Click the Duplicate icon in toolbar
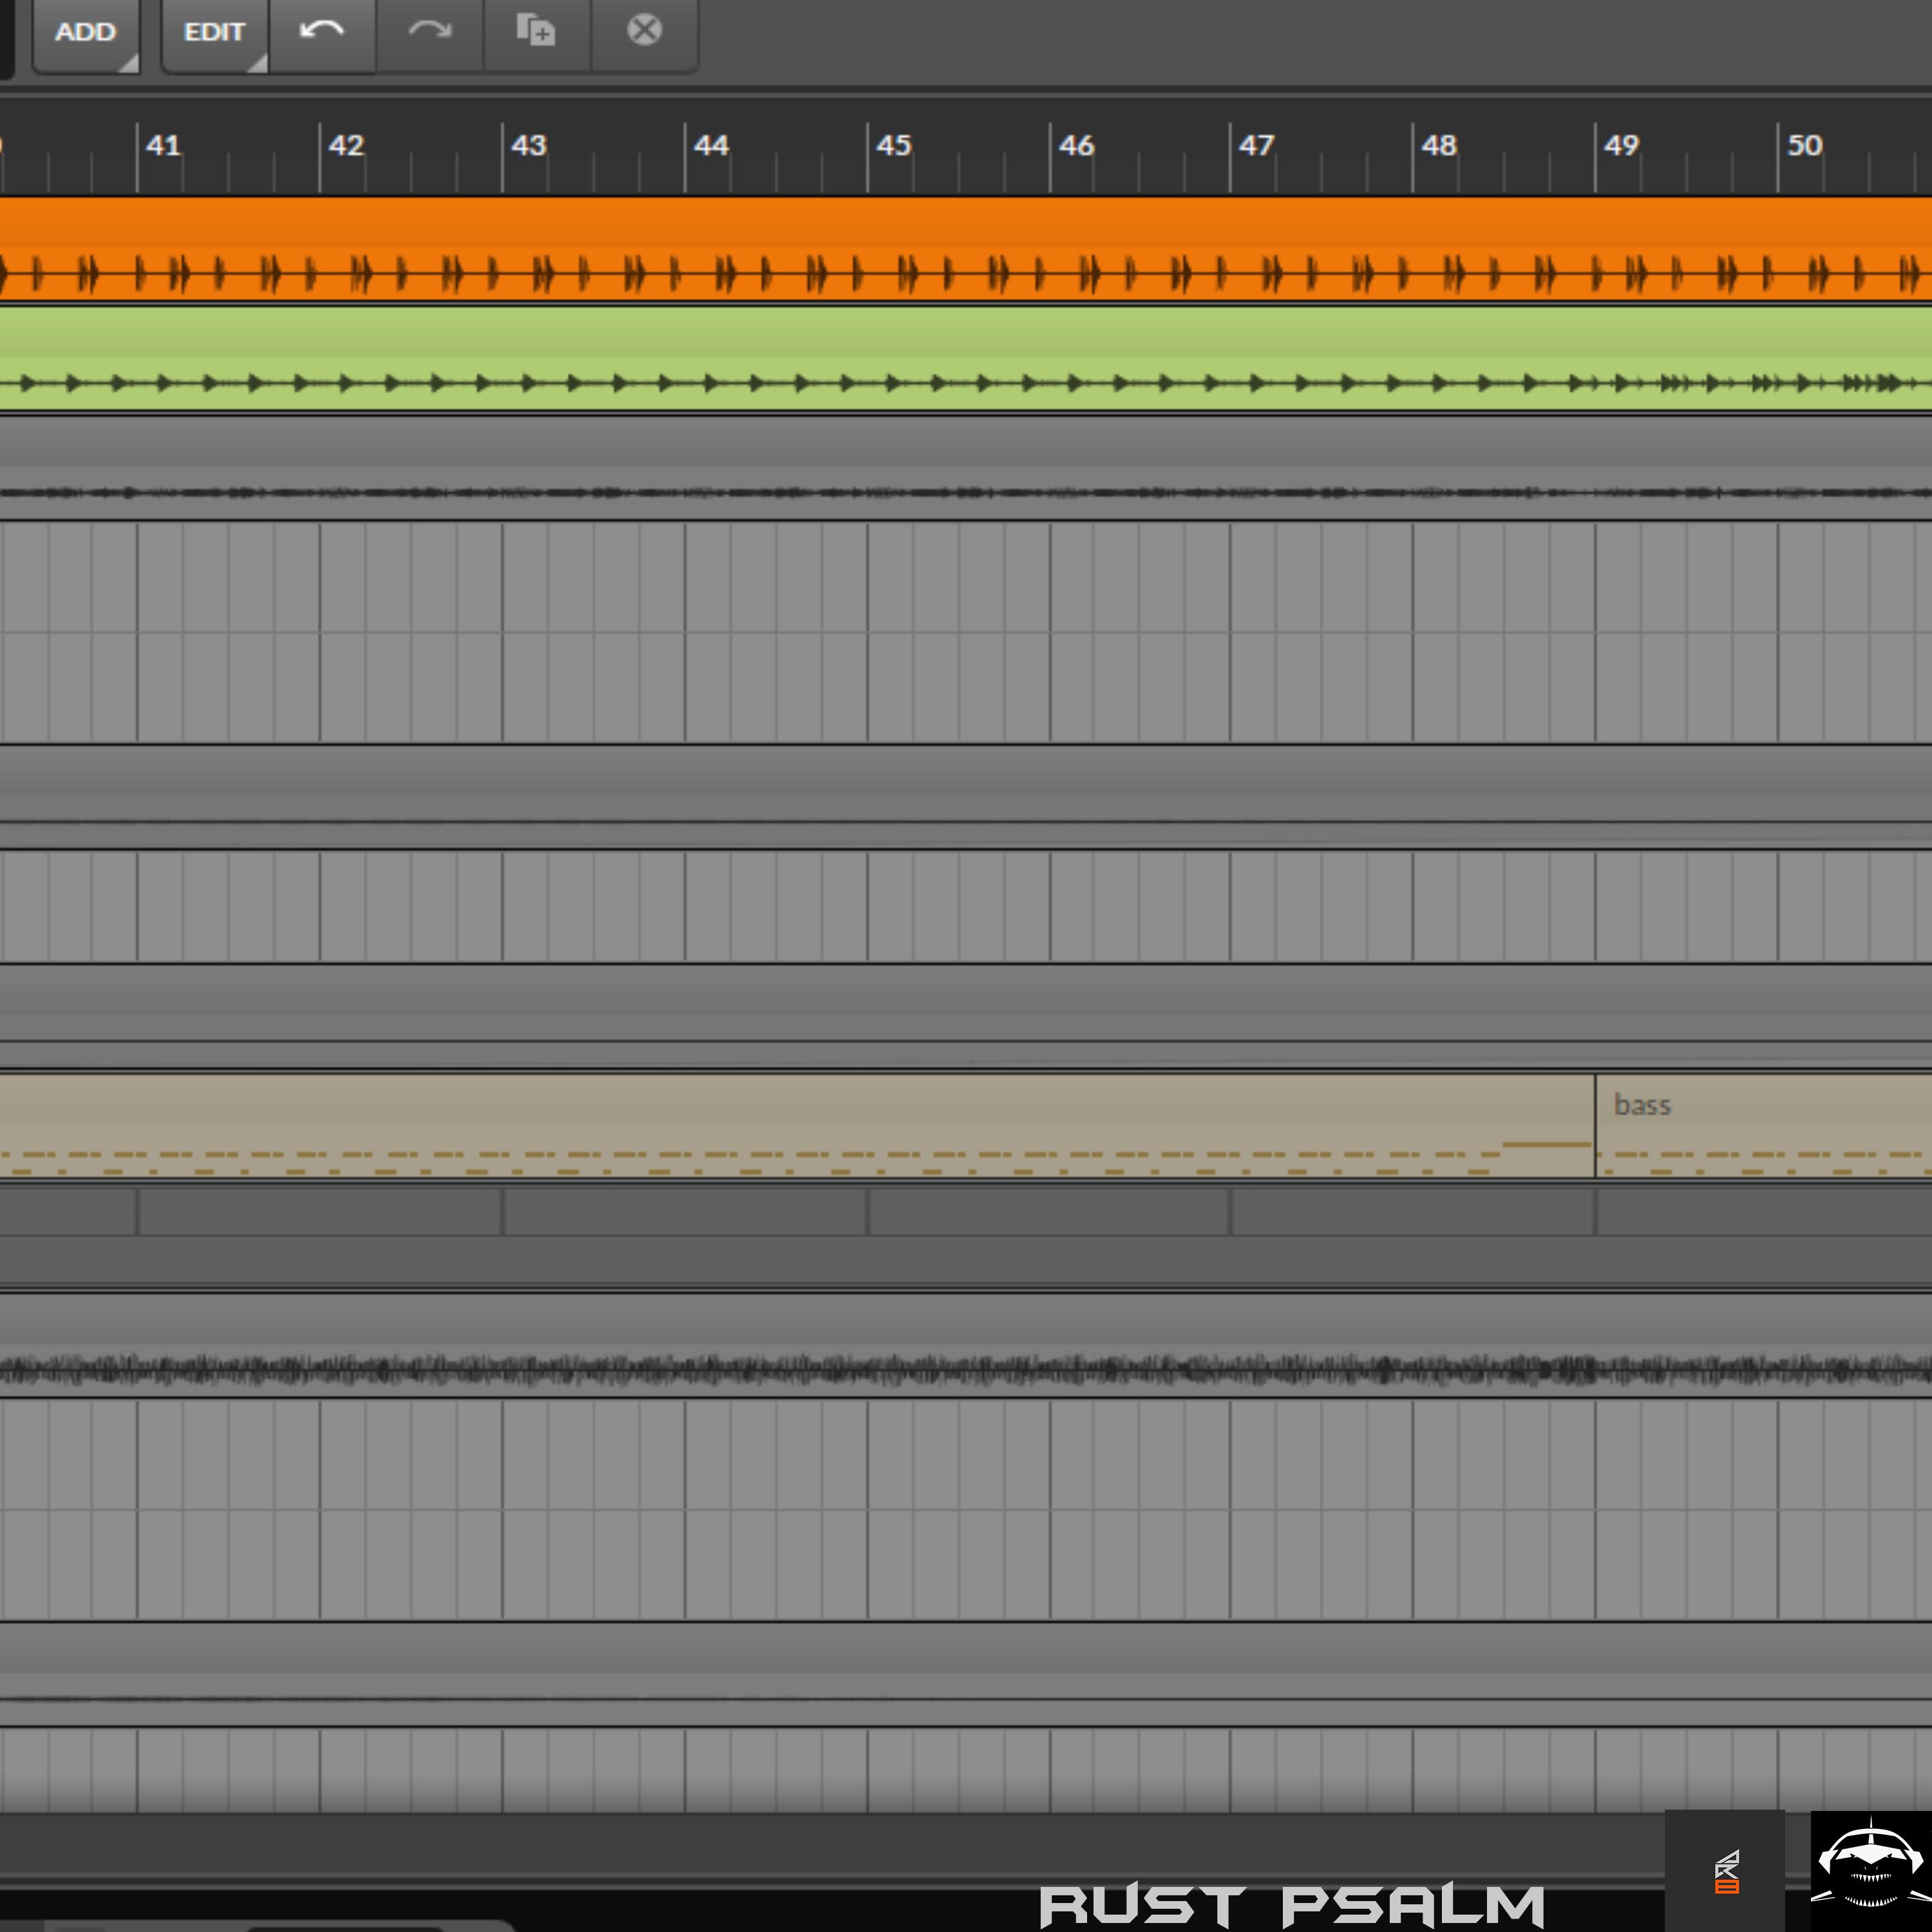 pos(536,31)
